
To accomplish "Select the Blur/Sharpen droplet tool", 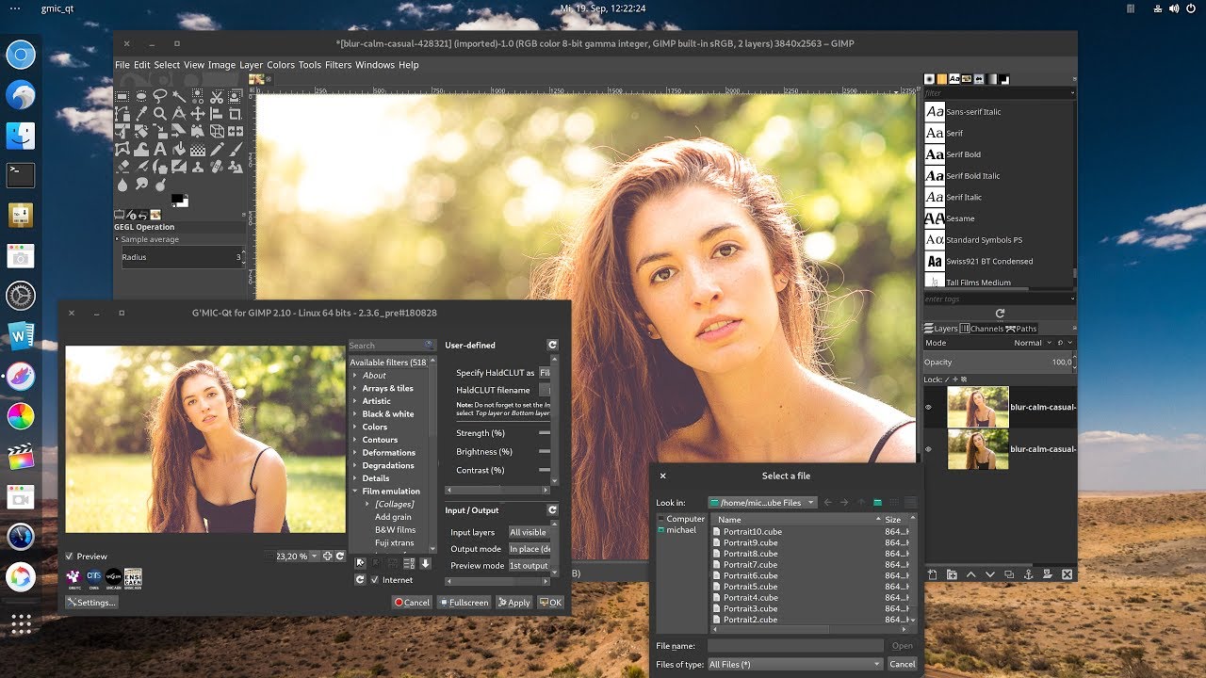I will (x=122, y=185).
